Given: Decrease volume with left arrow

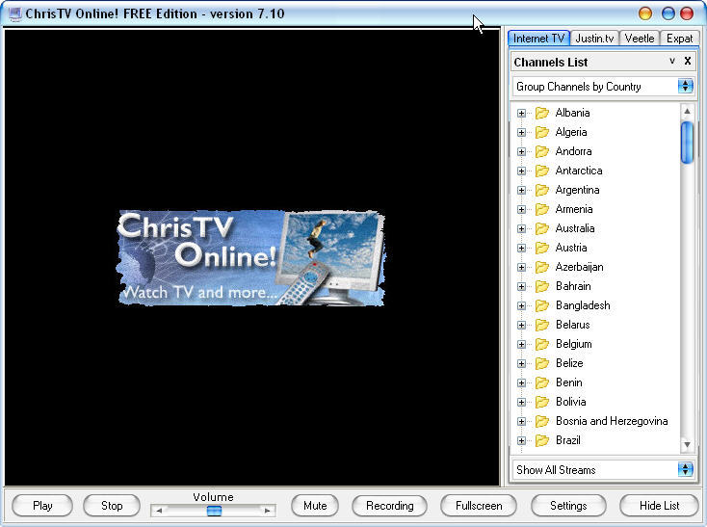Looking at the screenshot, I should point(159,511).
